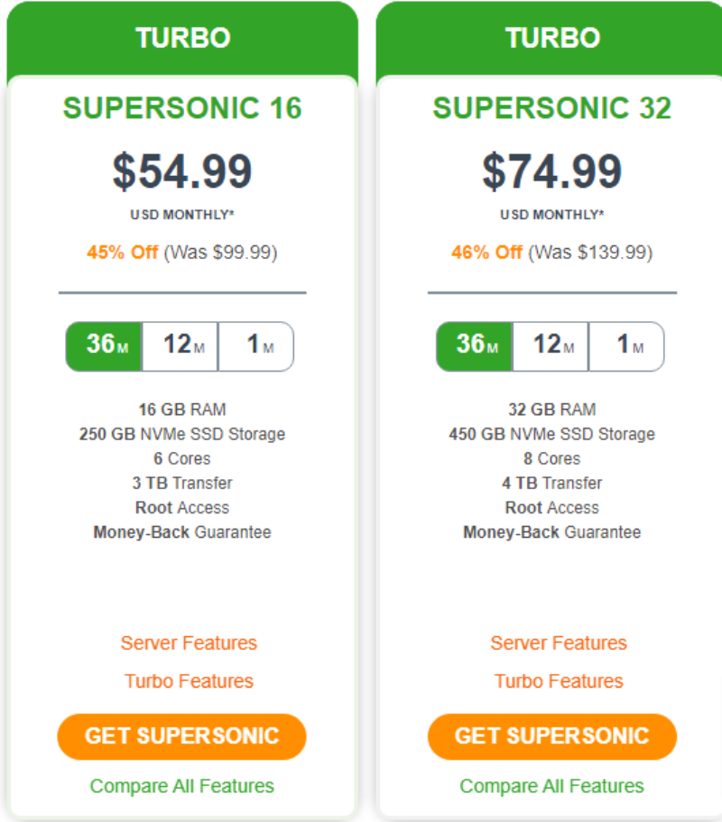Click the Turbo header above Supersonic 32

pyautogui.click(x=551, y=38)
